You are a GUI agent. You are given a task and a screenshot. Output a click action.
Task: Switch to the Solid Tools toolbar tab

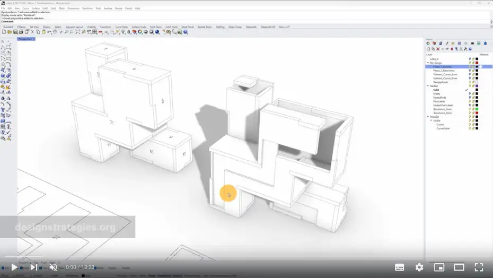point(156,27)
